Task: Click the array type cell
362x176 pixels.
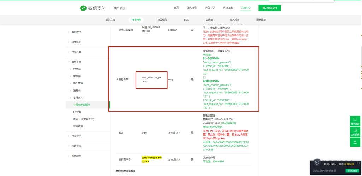Action: [x=171, y=79]
